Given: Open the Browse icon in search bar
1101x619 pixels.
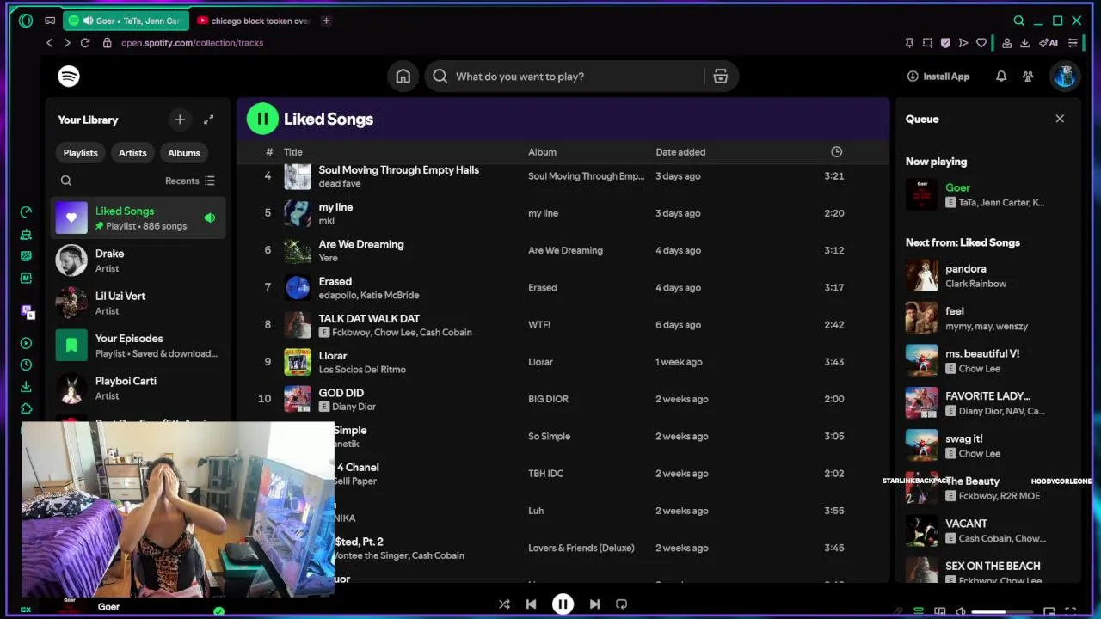Looking at the screenshot, I should (721, 77).
